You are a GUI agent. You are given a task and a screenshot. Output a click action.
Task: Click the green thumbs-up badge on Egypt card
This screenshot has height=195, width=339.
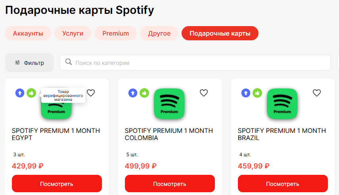[x=31, y=93]
